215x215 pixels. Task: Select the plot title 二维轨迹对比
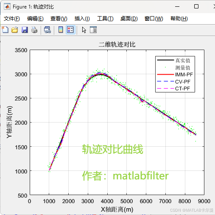117,45
